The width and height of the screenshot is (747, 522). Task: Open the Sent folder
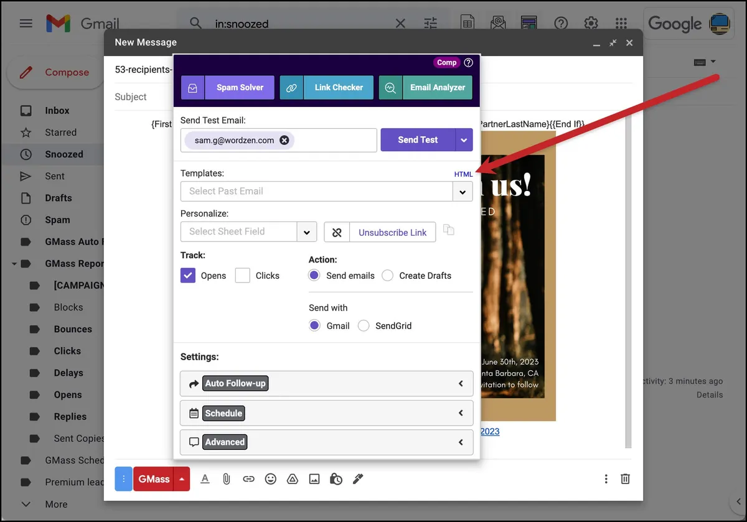click(55, 176)
